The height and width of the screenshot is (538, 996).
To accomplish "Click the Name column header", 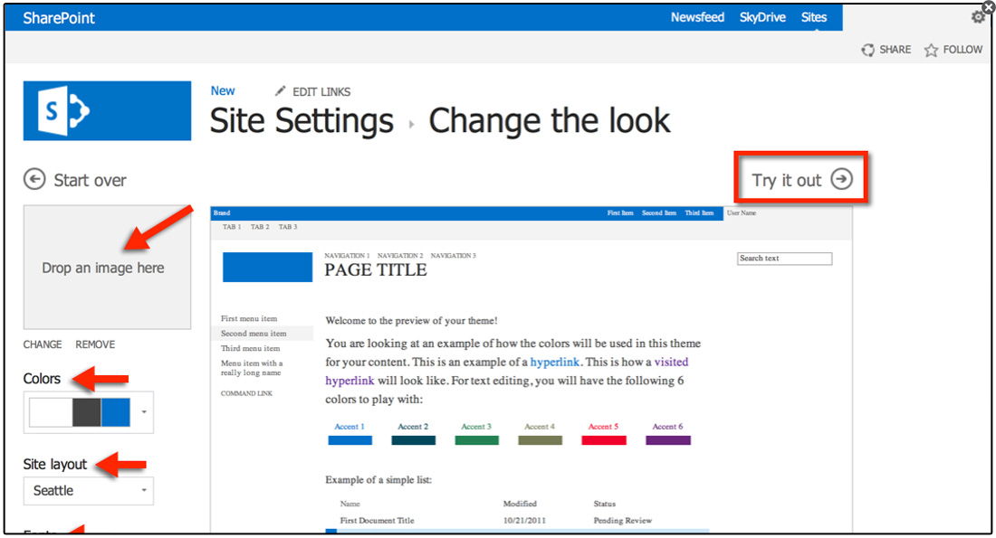I will [x=350, y=504].
